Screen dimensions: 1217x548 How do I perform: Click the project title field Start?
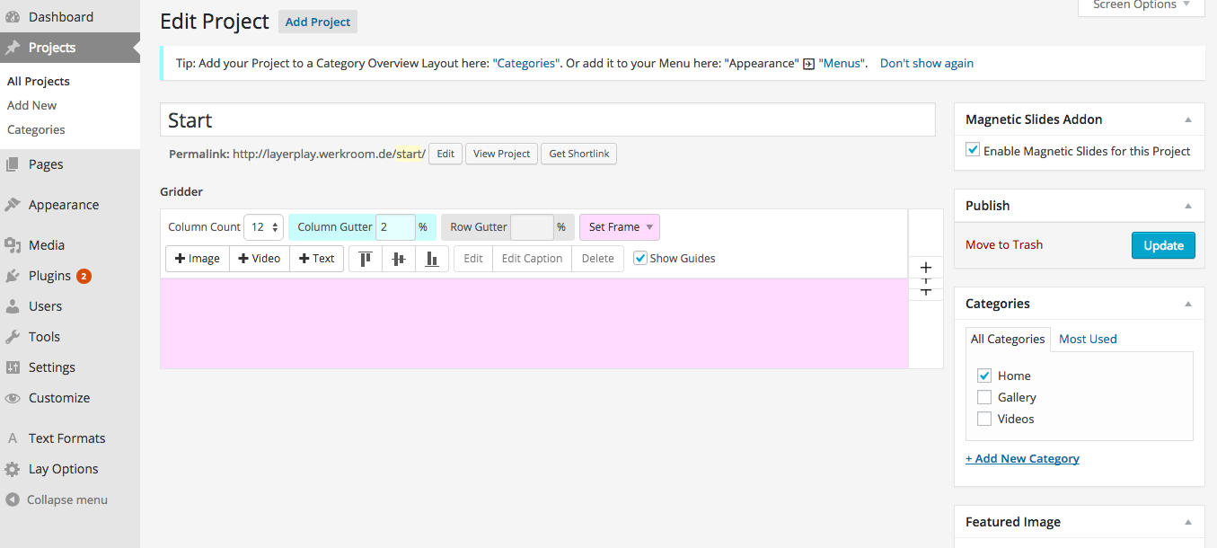548,120
